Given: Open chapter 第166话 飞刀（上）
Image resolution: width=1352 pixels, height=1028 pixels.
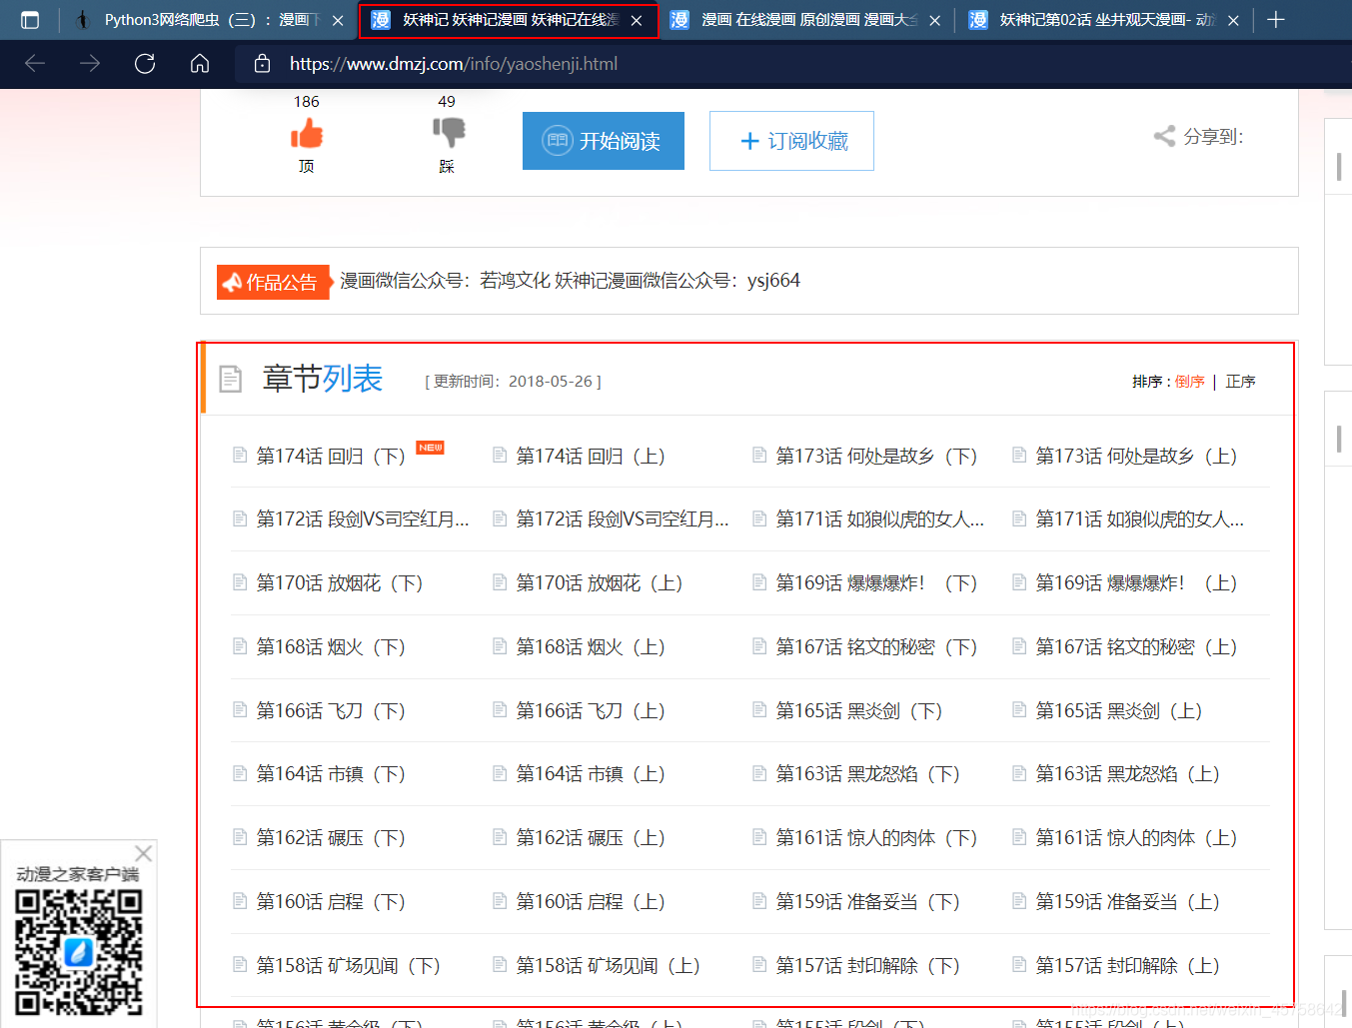Looking at the screenshot, I should 591,711.
